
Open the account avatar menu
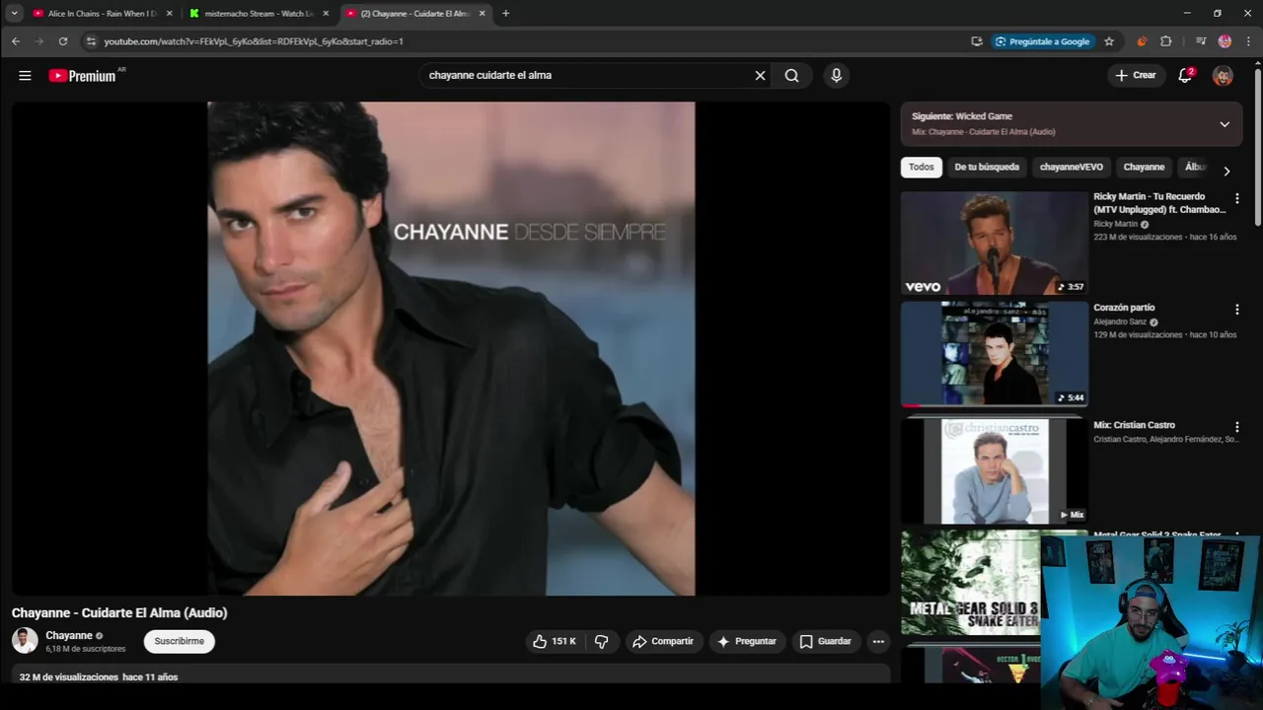(x=1223, y=76)
